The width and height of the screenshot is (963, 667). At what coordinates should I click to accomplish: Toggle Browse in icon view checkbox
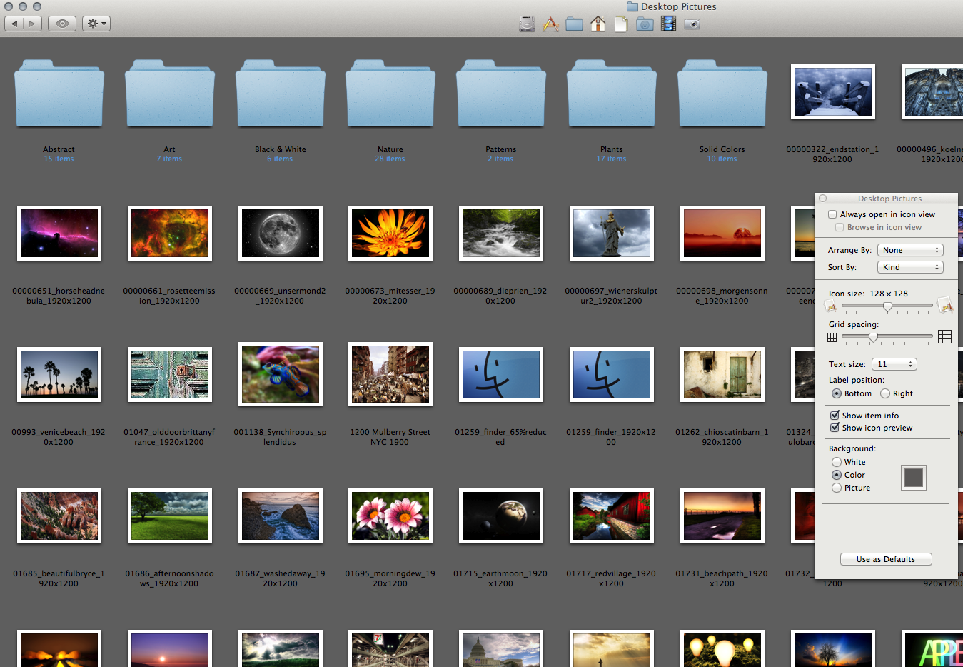pyautogui.click(x=840, y=227)
